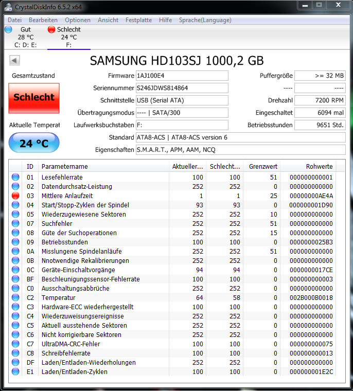Click status orb for Nicht korrigierbare Sektoren

click(x=15, y=334)
